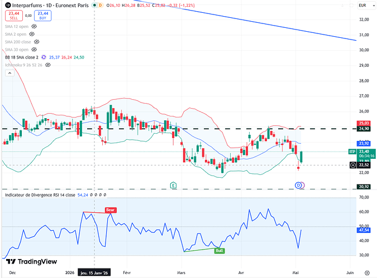The height and width of the screenshot is (278, 377).
Task: Click the change value −0,32 (−1,22%)
Action: 180,5
